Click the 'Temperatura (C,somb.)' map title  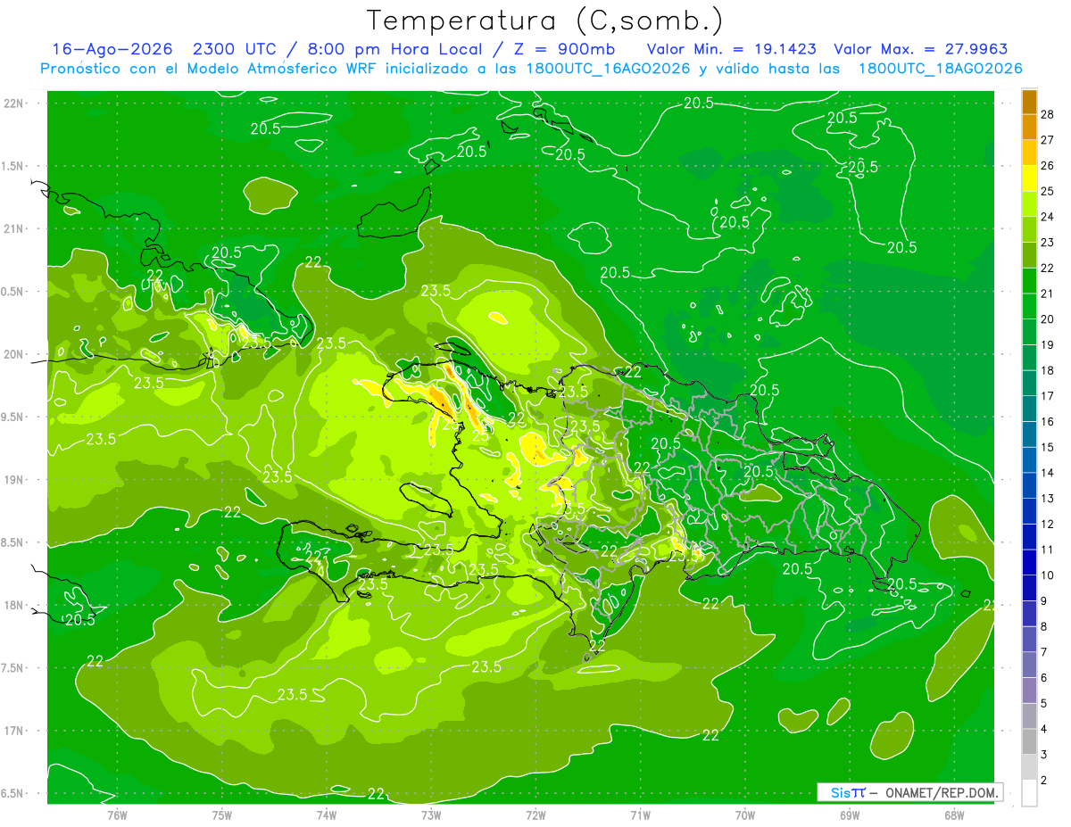click(545, 20)
